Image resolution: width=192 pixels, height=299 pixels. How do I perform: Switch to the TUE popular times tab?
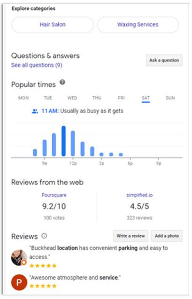(48, 98)
